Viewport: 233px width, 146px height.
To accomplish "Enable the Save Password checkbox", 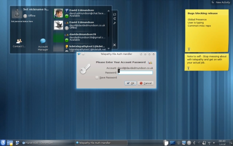I will [97, 77].
